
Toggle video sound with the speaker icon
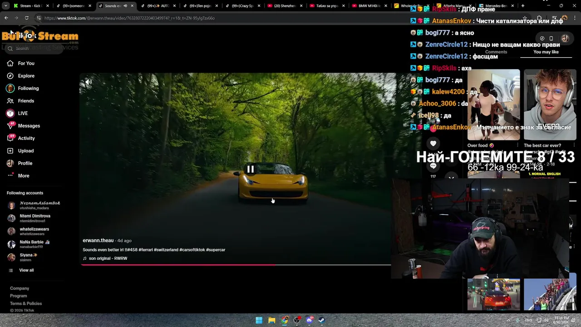coord(89,82)
